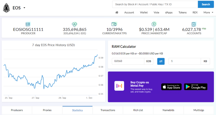Focus the block/account search field

(155, 4)
